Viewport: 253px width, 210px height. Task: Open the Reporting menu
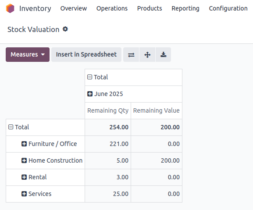click(185, 8)
